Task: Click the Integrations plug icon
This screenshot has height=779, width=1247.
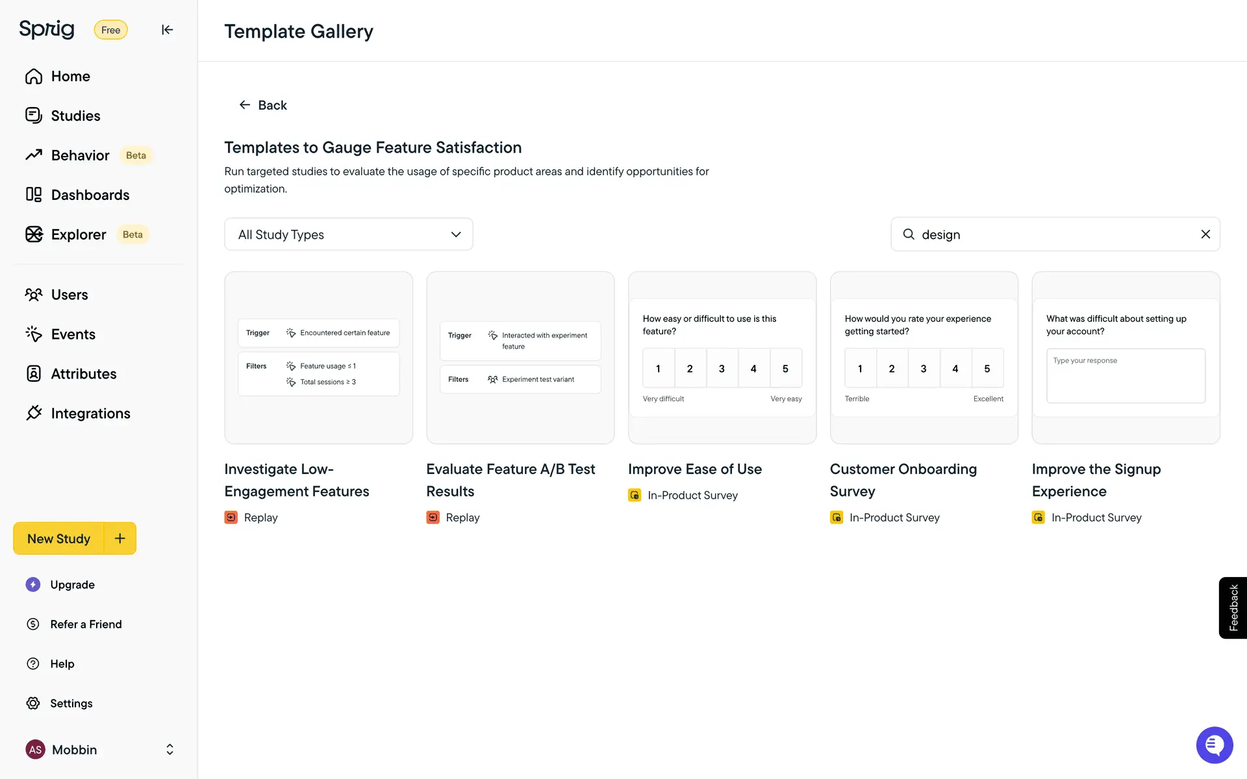Action: coord(34,414)
